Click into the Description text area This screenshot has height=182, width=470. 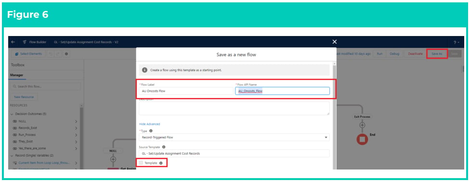(234, 108)
